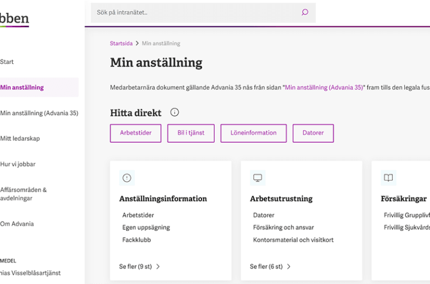Image resolution: width=430 pixels, height=284 pixels.
Task: Select Hur vi jobbar sidebar item
Action: 18,164
